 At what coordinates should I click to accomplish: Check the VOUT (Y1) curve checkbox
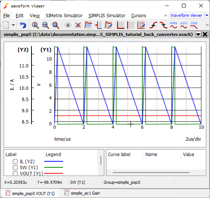point(15,173)
